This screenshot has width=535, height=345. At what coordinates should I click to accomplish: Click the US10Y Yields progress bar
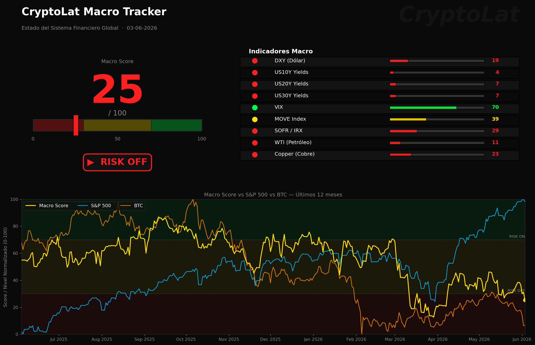[437, 73]
